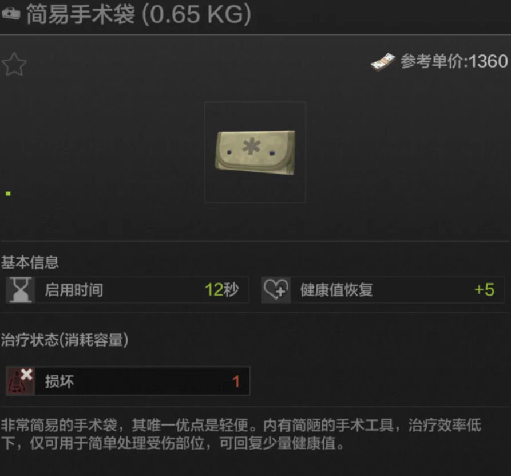Viewport: 511px width, 476px height.
Task: Click the red damaged limb status icon
Action: click(x=20, y=381)
